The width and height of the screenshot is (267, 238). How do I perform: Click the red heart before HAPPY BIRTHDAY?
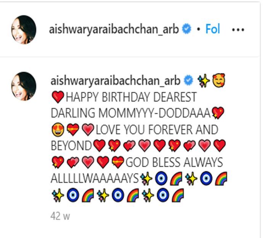click(x=58, y=97)
